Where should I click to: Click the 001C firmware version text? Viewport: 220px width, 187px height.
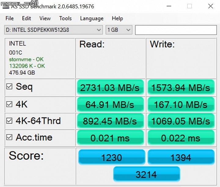[16, 53]
